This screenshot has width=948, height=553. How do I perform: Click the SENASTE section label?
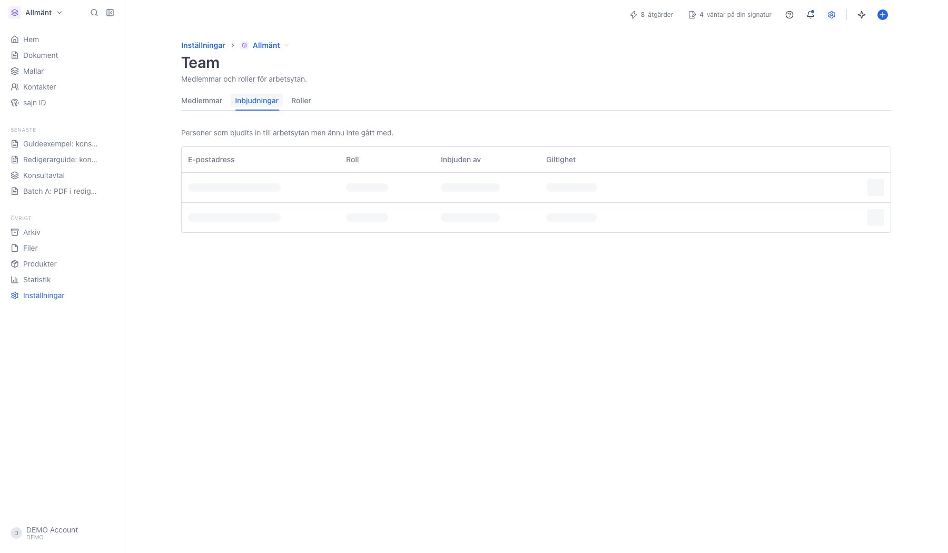click(x=23, y=130)
